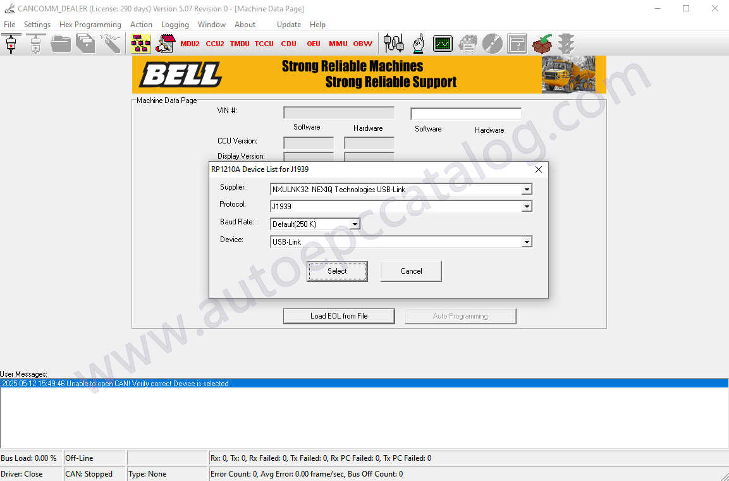Click the box with green arrow icon
The width and height of the screenshot is (729, 481).
click(x=542, y=44)
